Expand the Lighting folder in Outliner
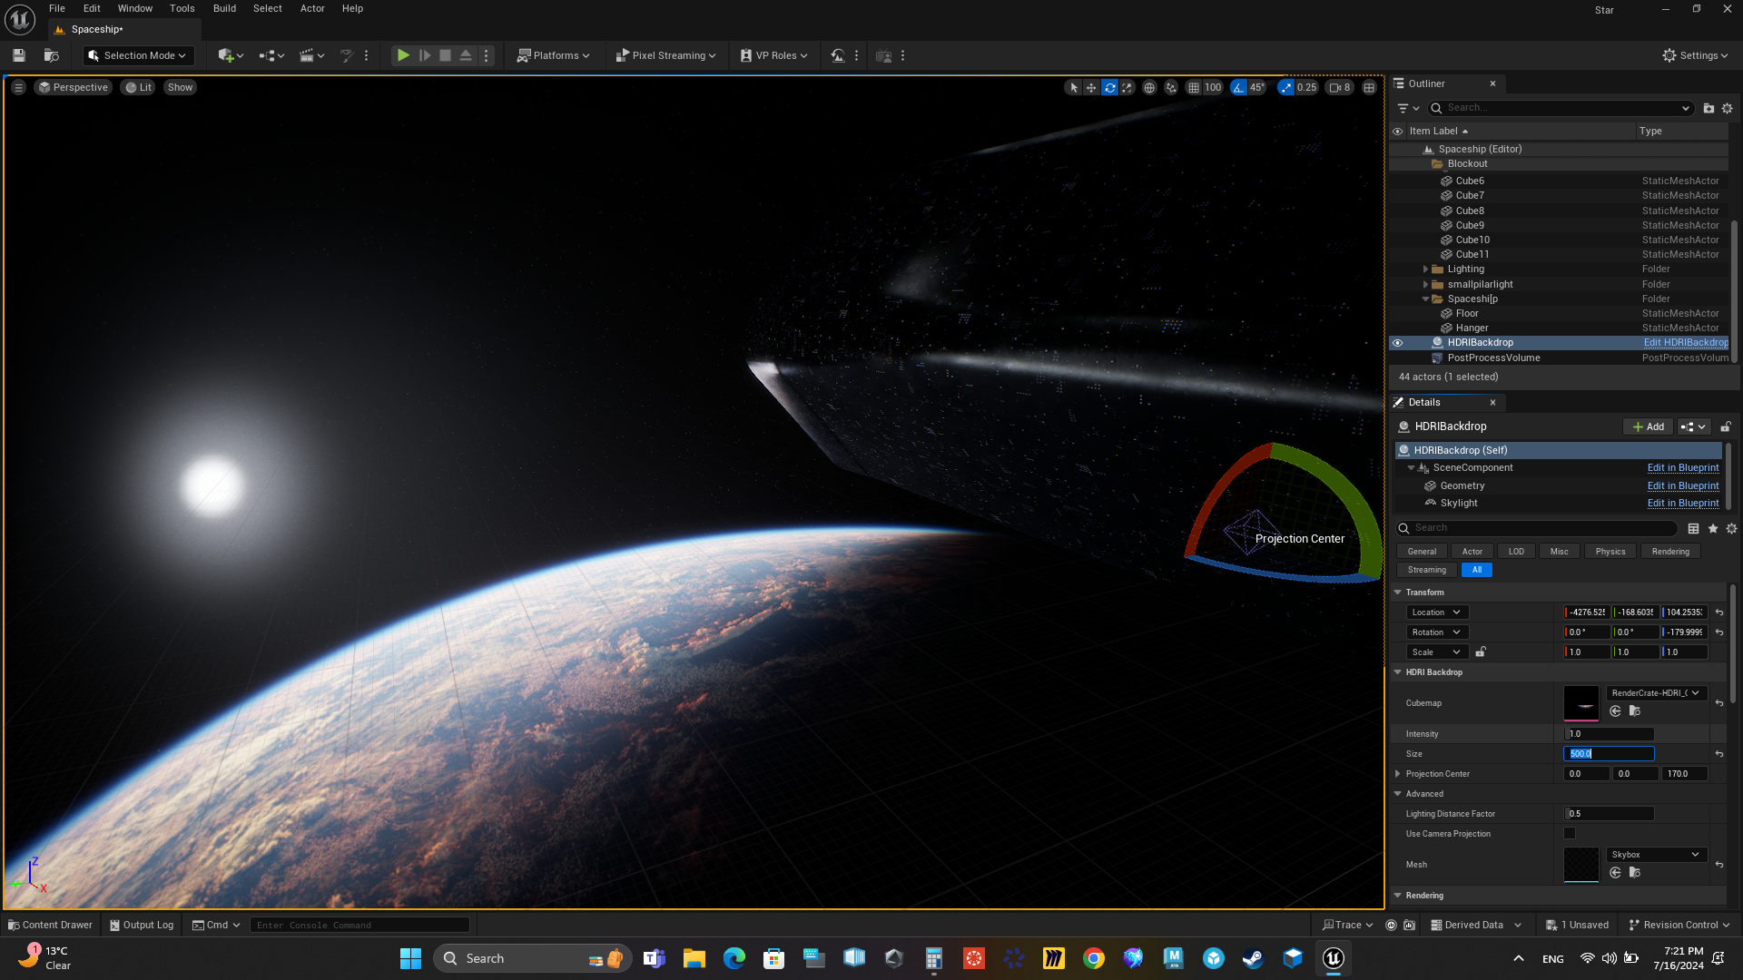This screenshot has width=1743, height=980. pyautogui.click(x=1425, y=269)
